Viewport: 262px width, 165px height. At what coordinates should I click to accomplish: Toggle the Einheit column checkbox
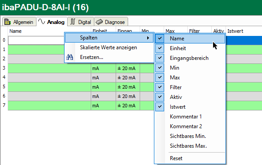(x=160, y=48)
